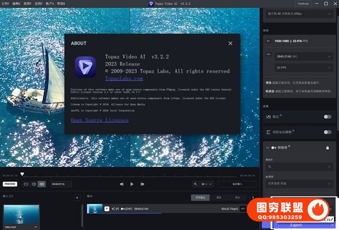339x230 pixels.
Task: Open the 视图 (View) menu
Action: coord(28,3)
